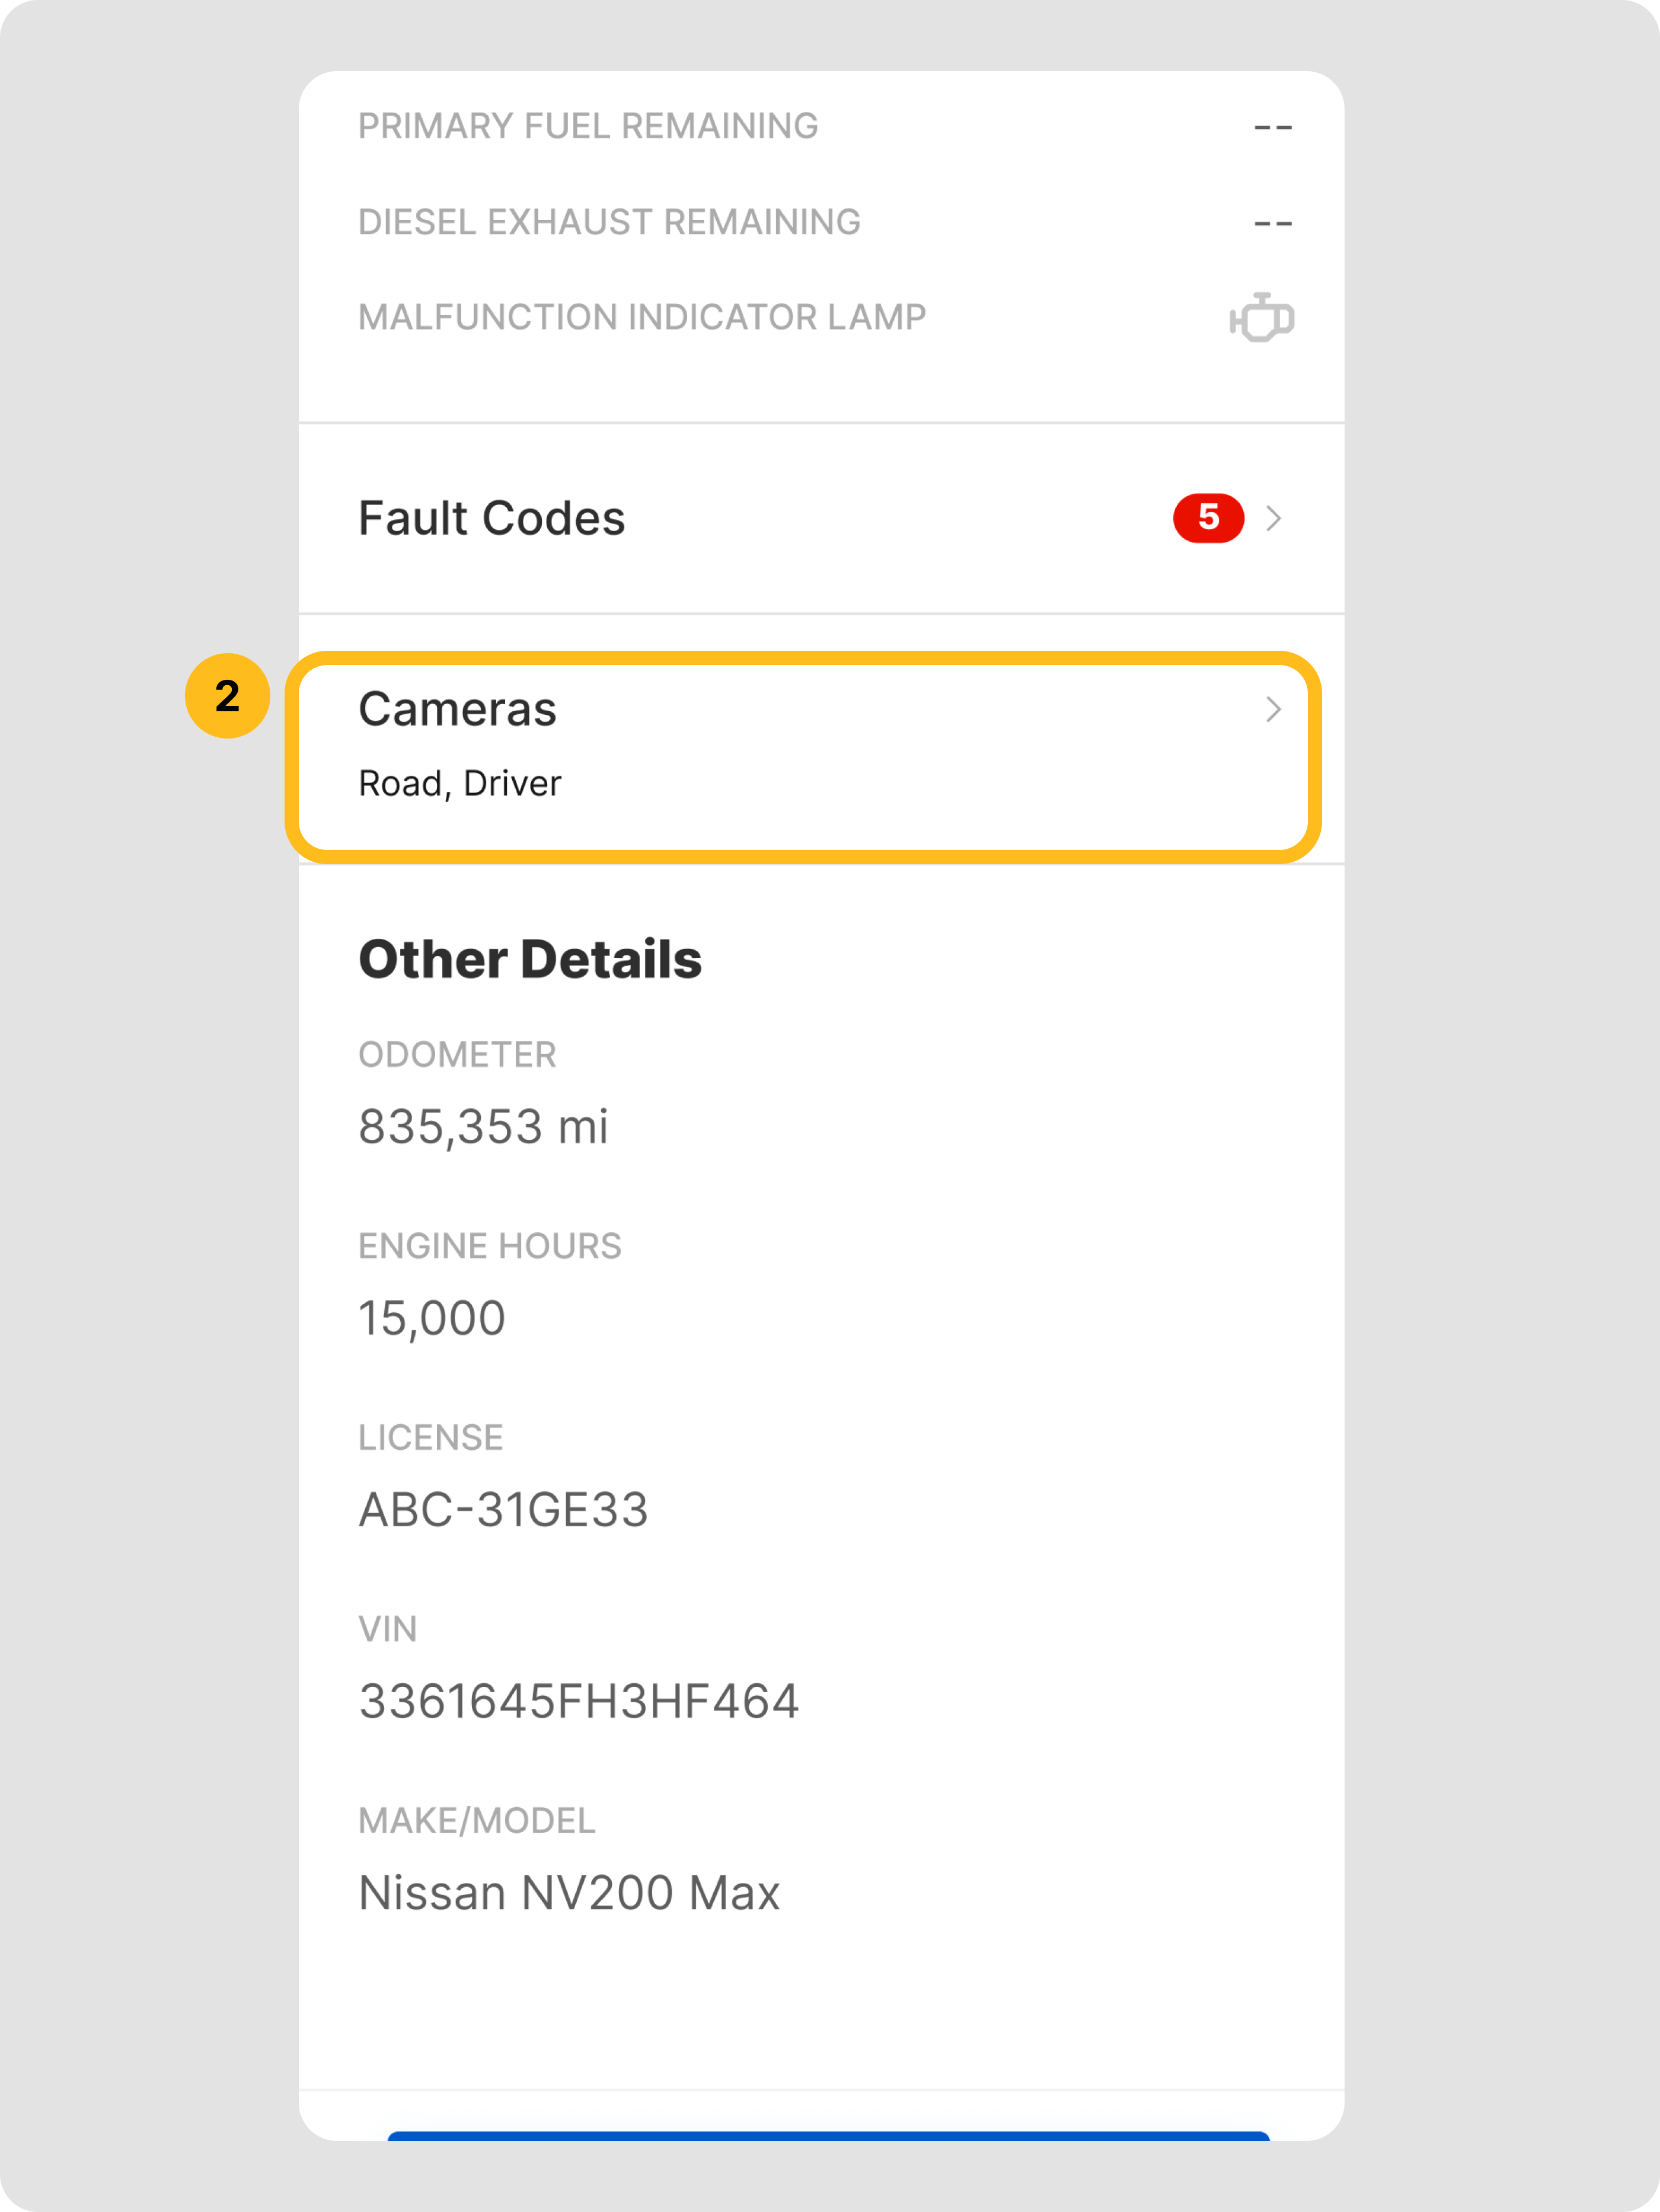The image size is (1660, 2212).
Task: Select the VIN number 3361645FH3HF464
Action: pos(579,1701)
